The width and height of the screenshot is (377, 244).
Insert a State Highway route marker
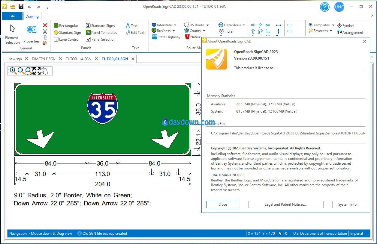(x=166, y=37)
